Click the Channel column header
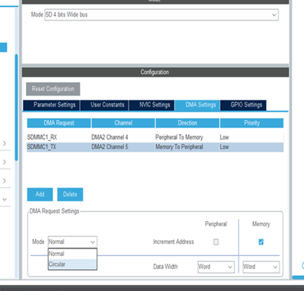 pyautogui.click(x=123, y=123)
